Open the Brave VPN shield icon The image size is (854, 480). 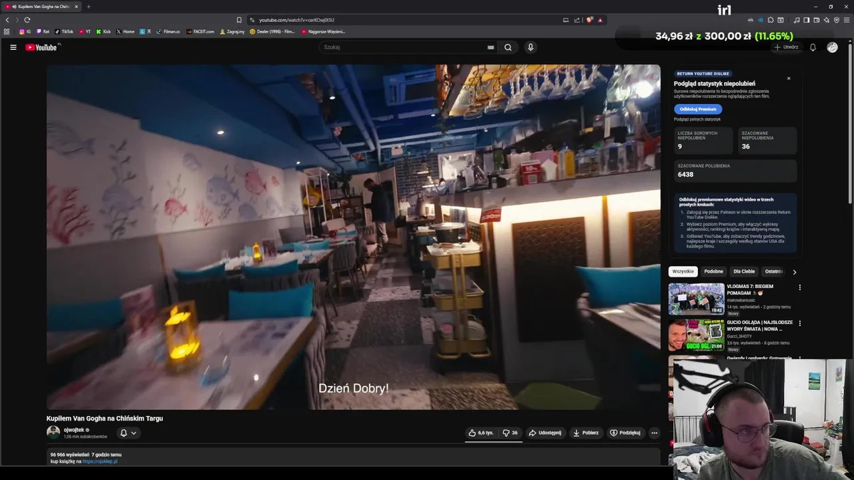pyautogui.click(x=837, y=20)
